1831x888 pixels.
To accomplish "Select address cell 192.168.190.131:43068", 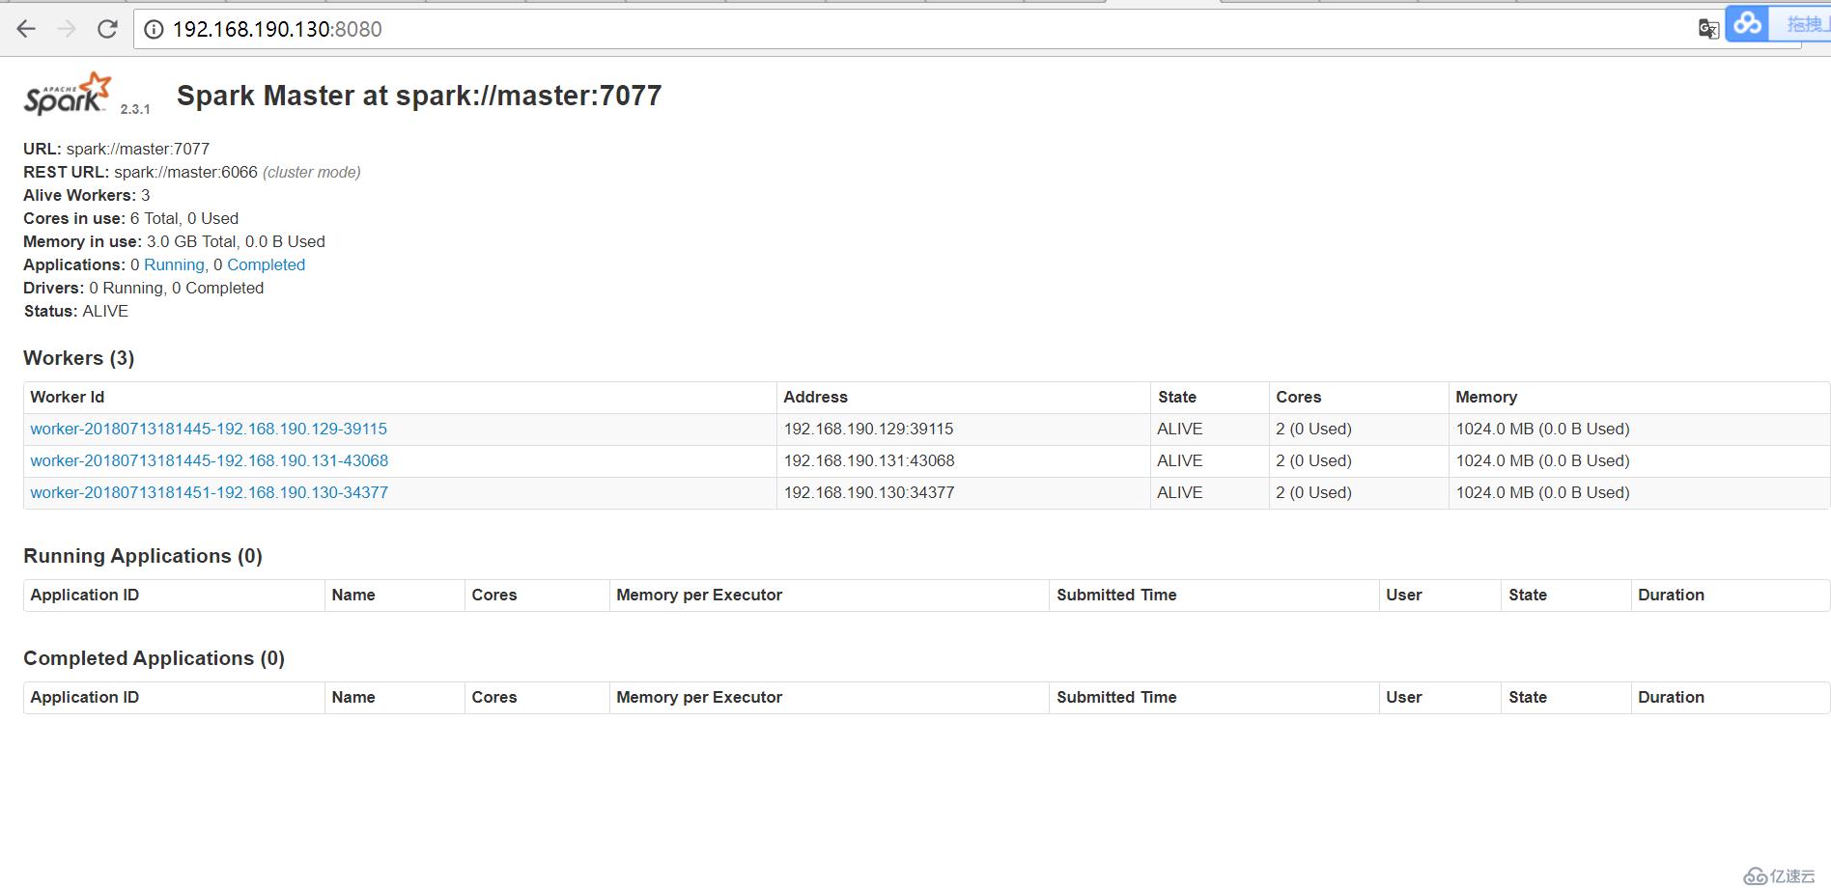I will [869, 460].
